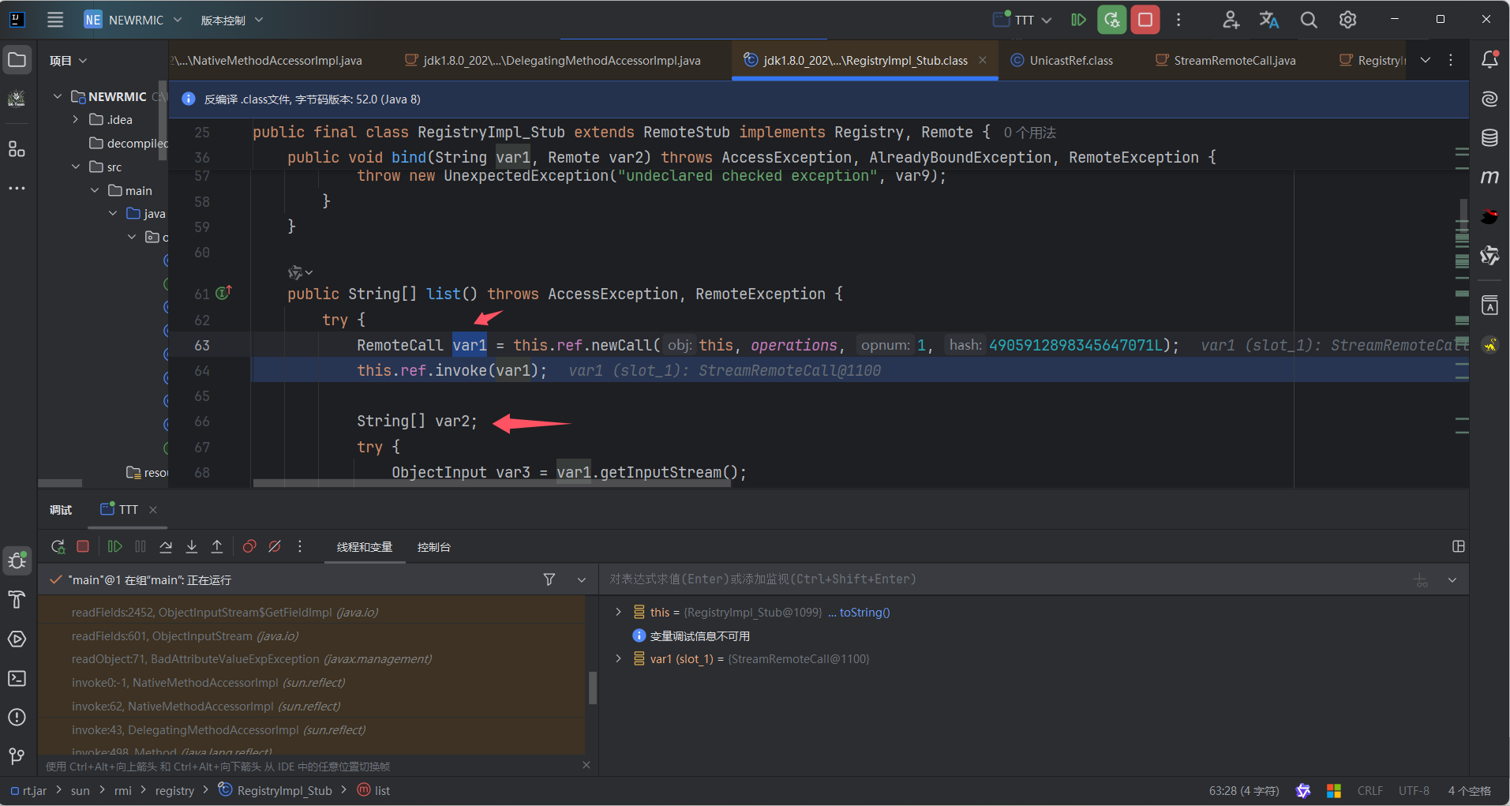The height and width of the screenshot is (806, 1510).
Task: Collapse the main folder
Action: point(95,190)
